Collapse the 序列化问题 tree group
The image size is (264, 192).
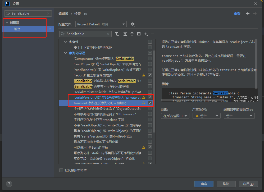tap(66, 53)
